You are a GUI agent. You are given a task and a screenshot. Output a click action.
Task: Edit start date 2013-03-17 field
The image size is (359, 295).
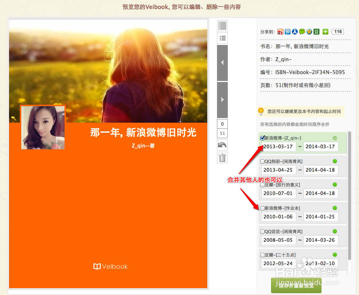tap(278, 147)
